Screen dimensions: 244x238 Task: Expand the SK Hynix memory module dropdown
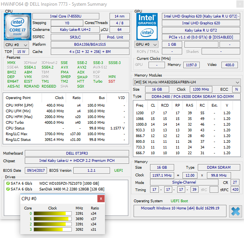(x=187, y=82)
